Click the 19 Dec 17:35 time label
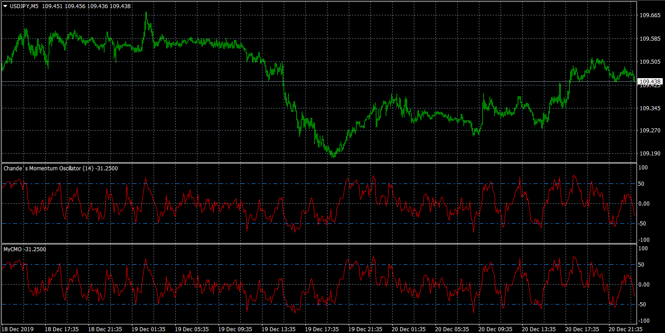Screen dimensions: 665x333 322,329
